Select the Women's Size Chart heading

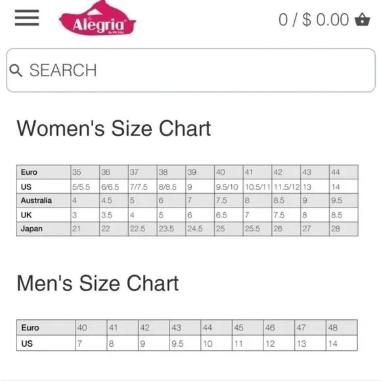(x=114, y=128)
